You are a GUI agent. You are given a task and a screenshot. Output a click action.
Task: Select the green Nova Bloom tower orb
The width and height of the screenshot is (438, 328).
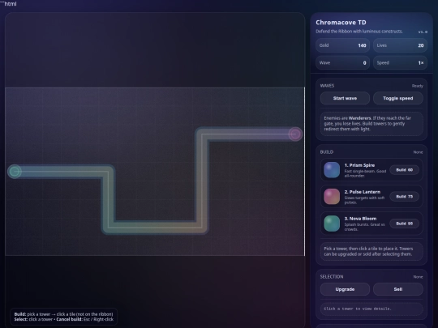(332, 224)
